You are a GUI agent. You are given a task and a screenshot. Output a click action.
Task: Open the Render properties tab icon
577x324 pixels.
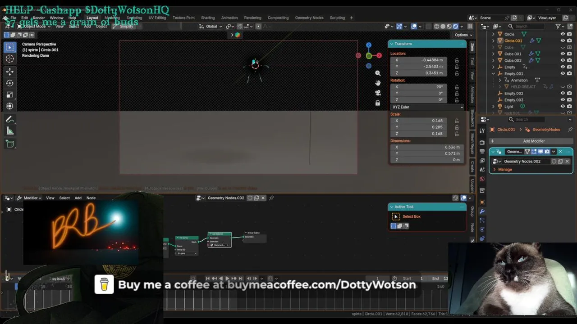(x=482, y=143)
